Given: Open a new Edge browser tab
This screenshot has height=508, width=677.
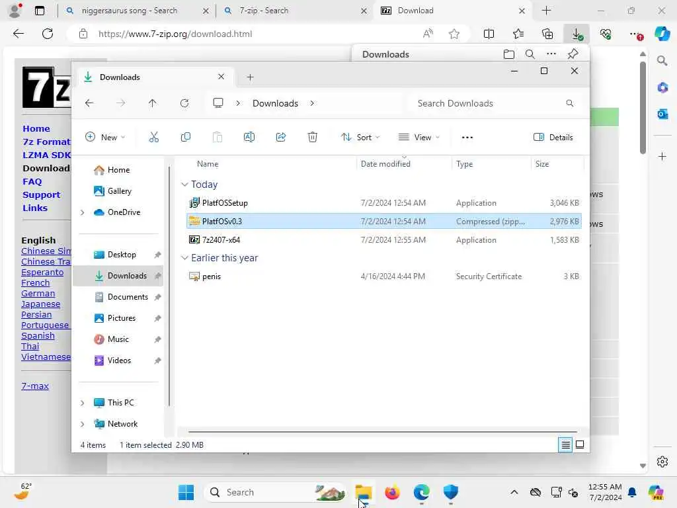Looking at the screenshot, I should [x=546, y=11].
